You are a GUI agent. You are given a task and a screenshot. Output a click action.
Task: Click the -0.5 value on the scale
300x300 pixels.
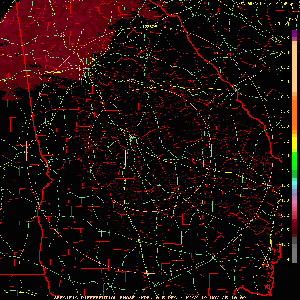coord(284,230)
